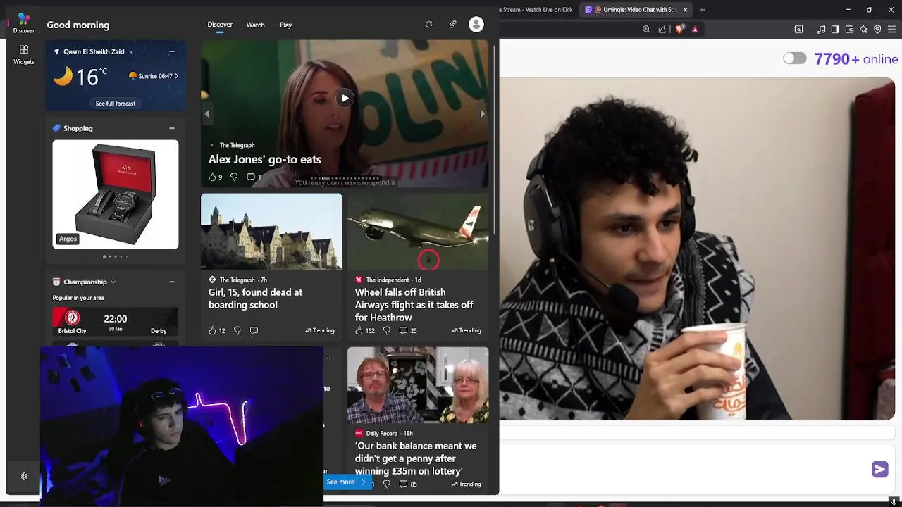
Task: Open the weather widget more options menu
Action: (x=171, y=51)
